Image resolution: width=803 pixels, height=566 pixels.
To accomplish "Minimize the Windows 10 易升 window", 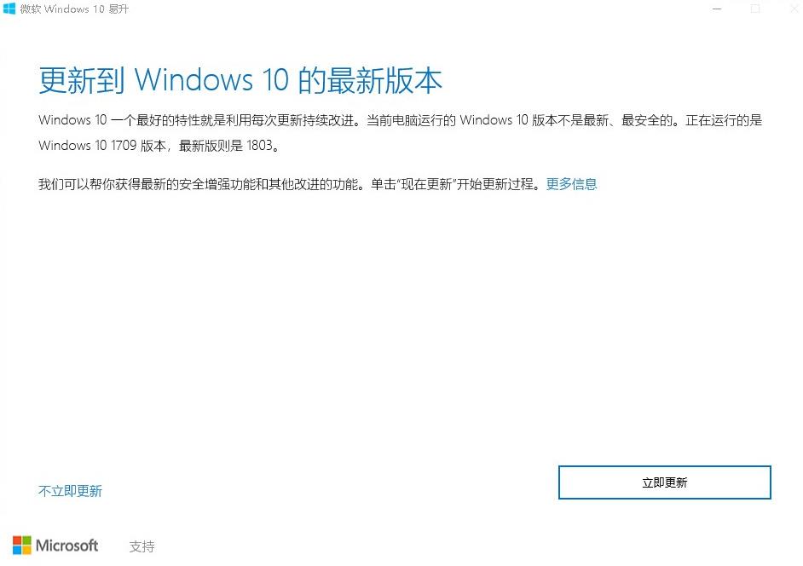I will (x=717, y=9).
